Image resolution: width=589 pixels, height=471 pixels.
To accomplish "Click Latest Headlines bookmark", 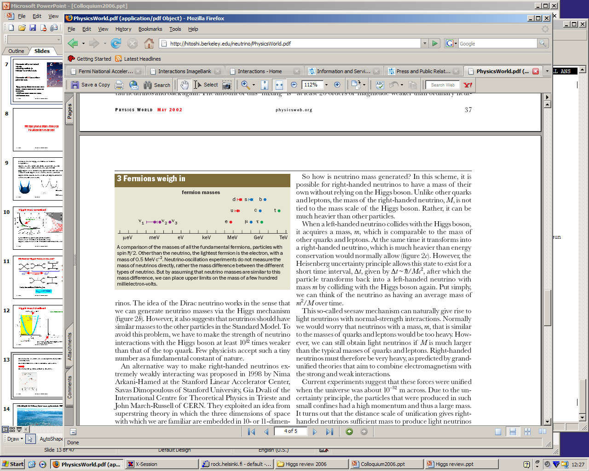I will pos(138,59).
